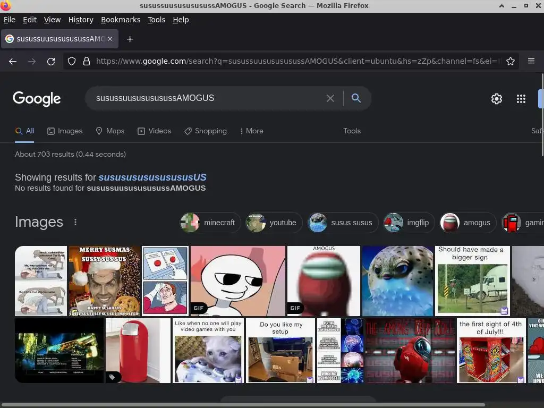
Task: Open the search Tools options
Action: tap(352, 131)
